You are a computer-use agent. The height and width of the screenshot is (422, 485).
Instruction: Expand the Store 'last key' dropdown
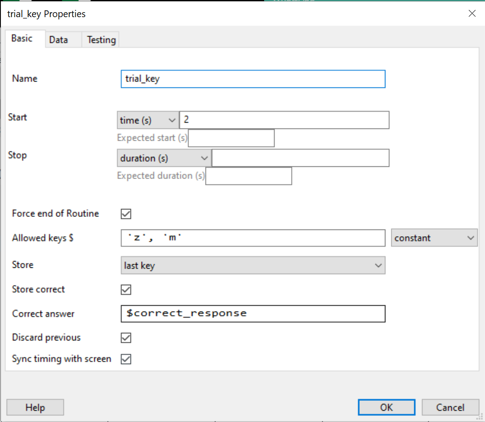tap(253, 266)
